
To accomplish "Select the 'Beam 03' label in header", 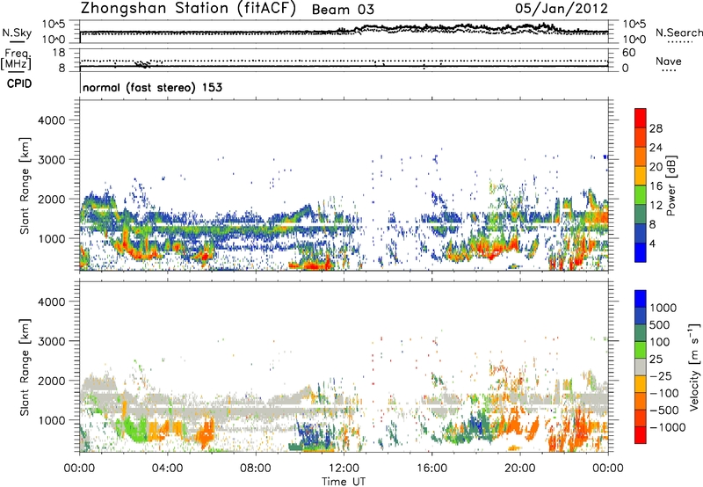I will (343, 10).
